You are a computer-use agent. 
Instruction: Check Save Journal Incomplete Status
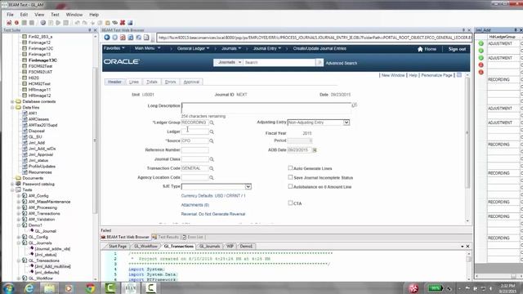pyautogui.click(x=290, y=177)
